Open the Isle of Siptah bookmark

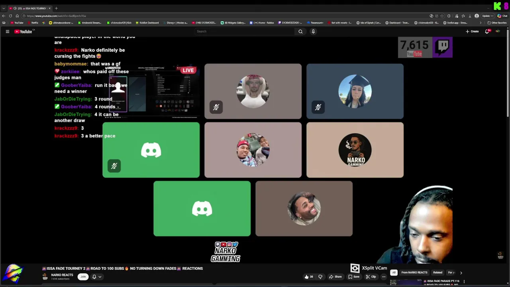click(x=369, y=23)
